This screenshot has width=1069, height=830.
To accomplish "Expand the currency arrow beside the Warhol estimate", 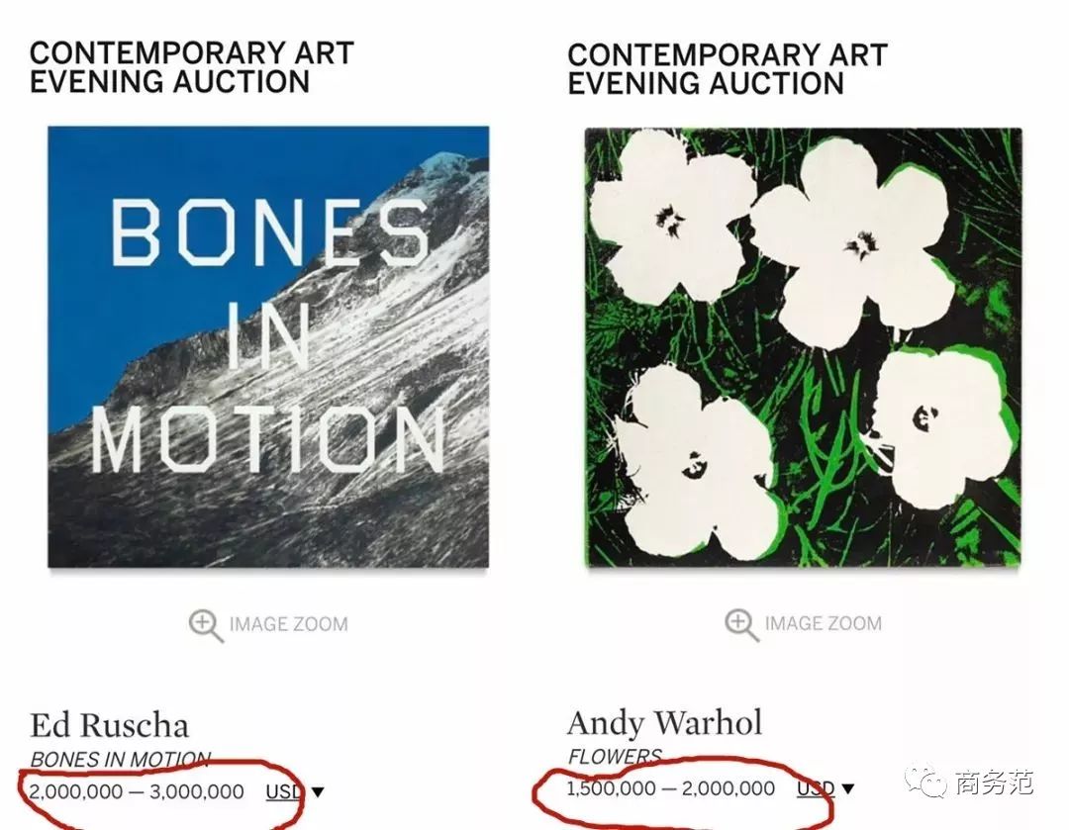I will [847, 788].
